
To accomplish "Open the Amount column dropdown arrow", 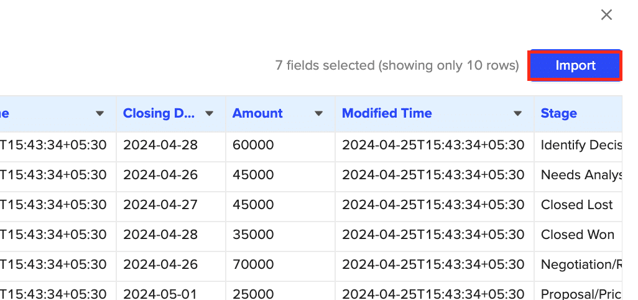I will (x=318, y=113).
